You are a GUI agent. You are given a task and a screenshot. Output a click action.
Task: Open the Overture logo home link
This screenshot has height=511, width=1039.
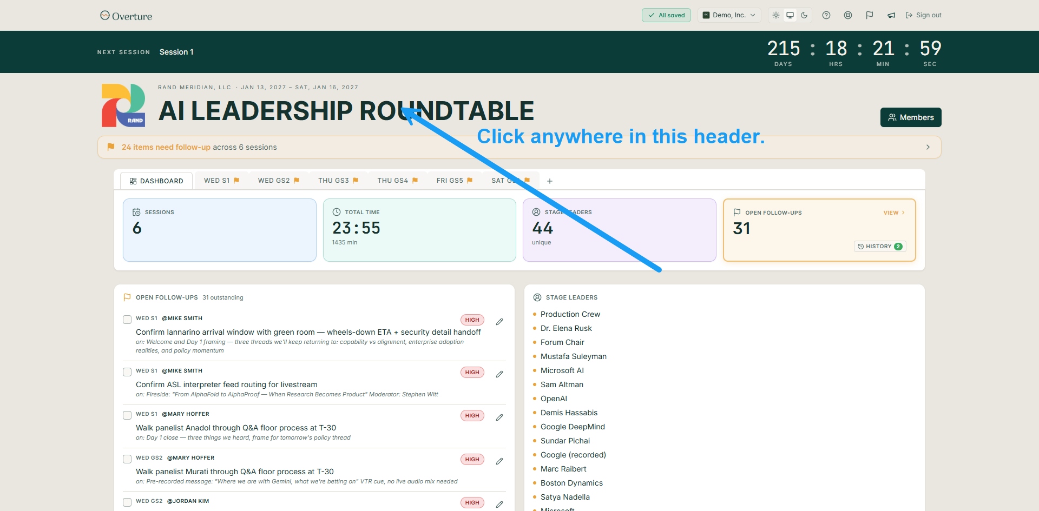126,16
